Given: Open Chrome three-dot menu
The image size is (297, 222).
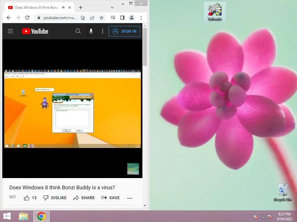Looking at the screenshot, I should pyautogui.click(x=141, y=18).
